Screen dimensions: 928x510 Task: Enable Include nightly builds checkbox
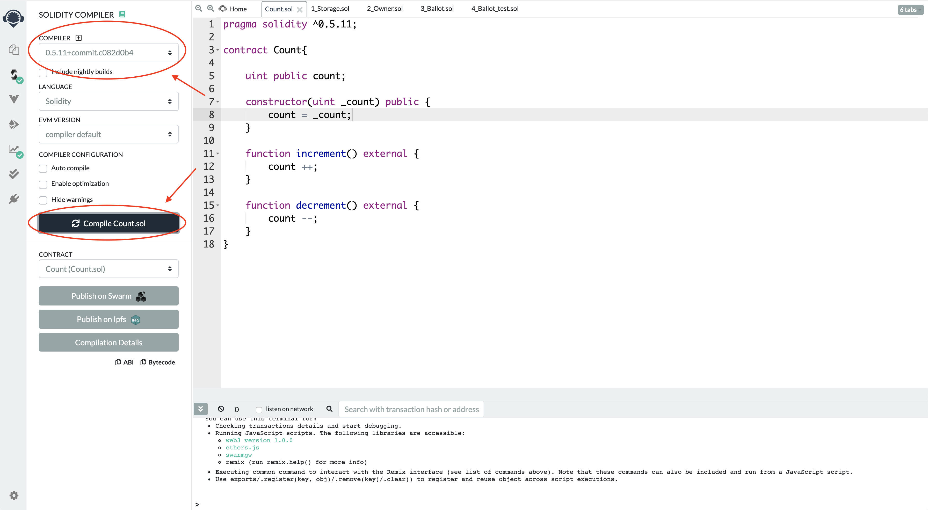[x=43, y=72]
